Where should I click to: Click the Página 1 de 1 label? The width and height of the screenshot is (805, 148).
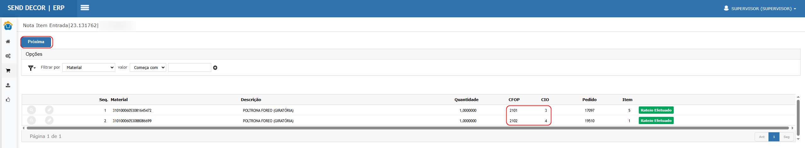click(x=46, y=136)
